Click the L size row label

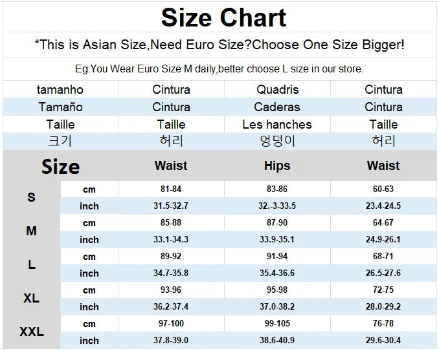[31, 265]
